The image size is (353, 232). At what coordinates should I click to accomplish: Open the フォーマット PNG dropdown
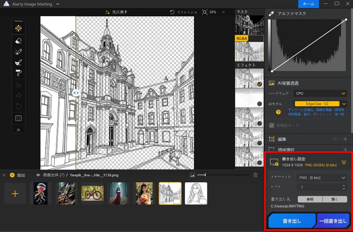(x=322, y=178)
